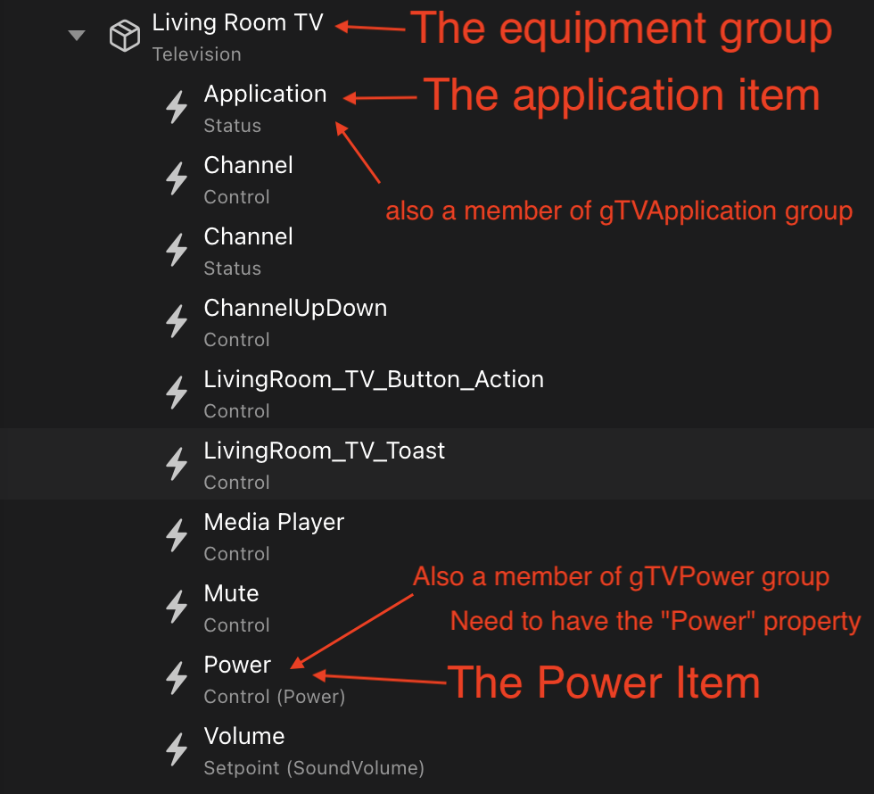Select the LivingRoom_TV_Button_Action item

click(373, 380)
